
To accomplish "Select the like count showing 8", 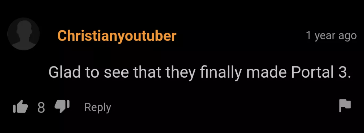I will click(41, 107).
